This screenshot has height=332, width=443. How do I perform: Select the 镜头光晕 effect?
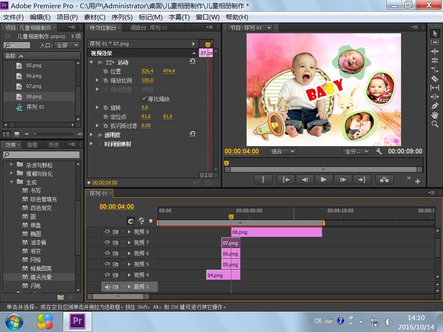point(41,277)
